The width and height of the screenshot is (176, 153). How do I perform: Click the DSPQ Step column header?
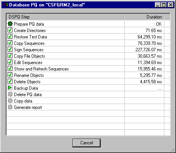[x=65, y=17]
